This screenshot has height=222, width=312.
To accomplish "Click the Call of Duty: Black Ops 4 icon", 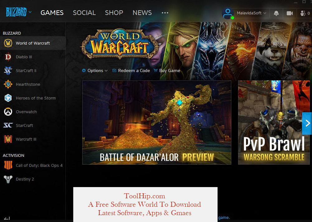I will 8,165.
